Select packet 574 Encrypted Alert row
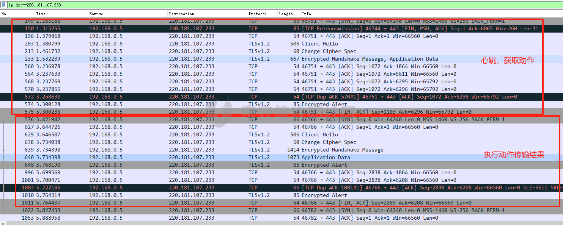The height and width of the screenshot is (225, 563). click(x=281, y=104)
